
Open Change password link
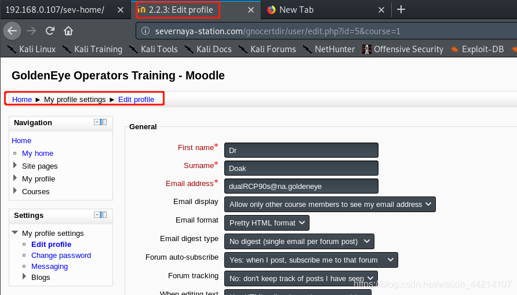(61, 256)
